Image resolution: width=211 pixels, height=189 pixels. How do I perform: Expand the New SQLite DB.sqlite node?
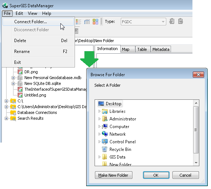(x=13, y=83)
